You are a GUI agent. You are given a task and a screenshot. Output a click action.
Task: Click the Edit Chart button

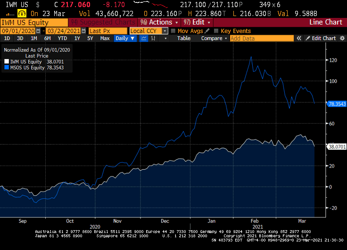(x=321, y=38)
